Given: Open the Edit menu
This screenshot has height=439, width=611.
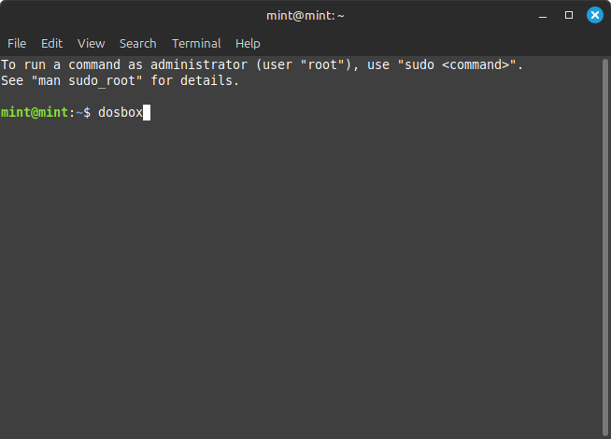Looking at the screenshot, I should coord(51,43).
